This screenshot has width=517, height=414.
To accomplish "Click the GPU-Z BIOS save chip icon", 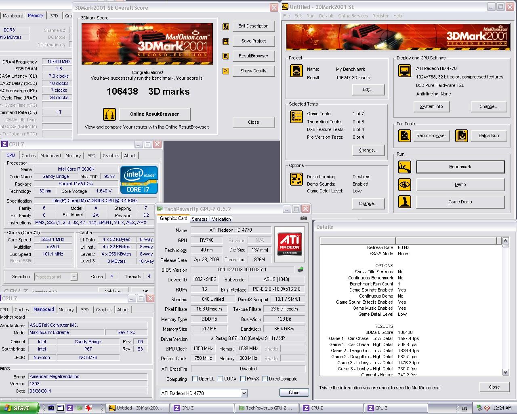I will point(300,270).
